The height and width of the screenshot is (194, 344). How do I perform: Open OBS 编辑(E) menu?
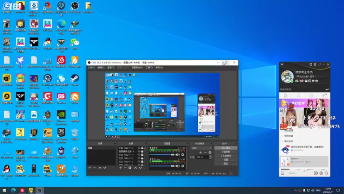point(101,68)
